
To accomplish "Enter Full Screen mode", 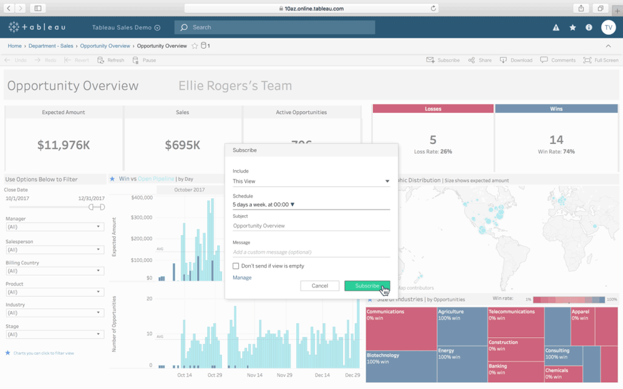I will (600, 60).
